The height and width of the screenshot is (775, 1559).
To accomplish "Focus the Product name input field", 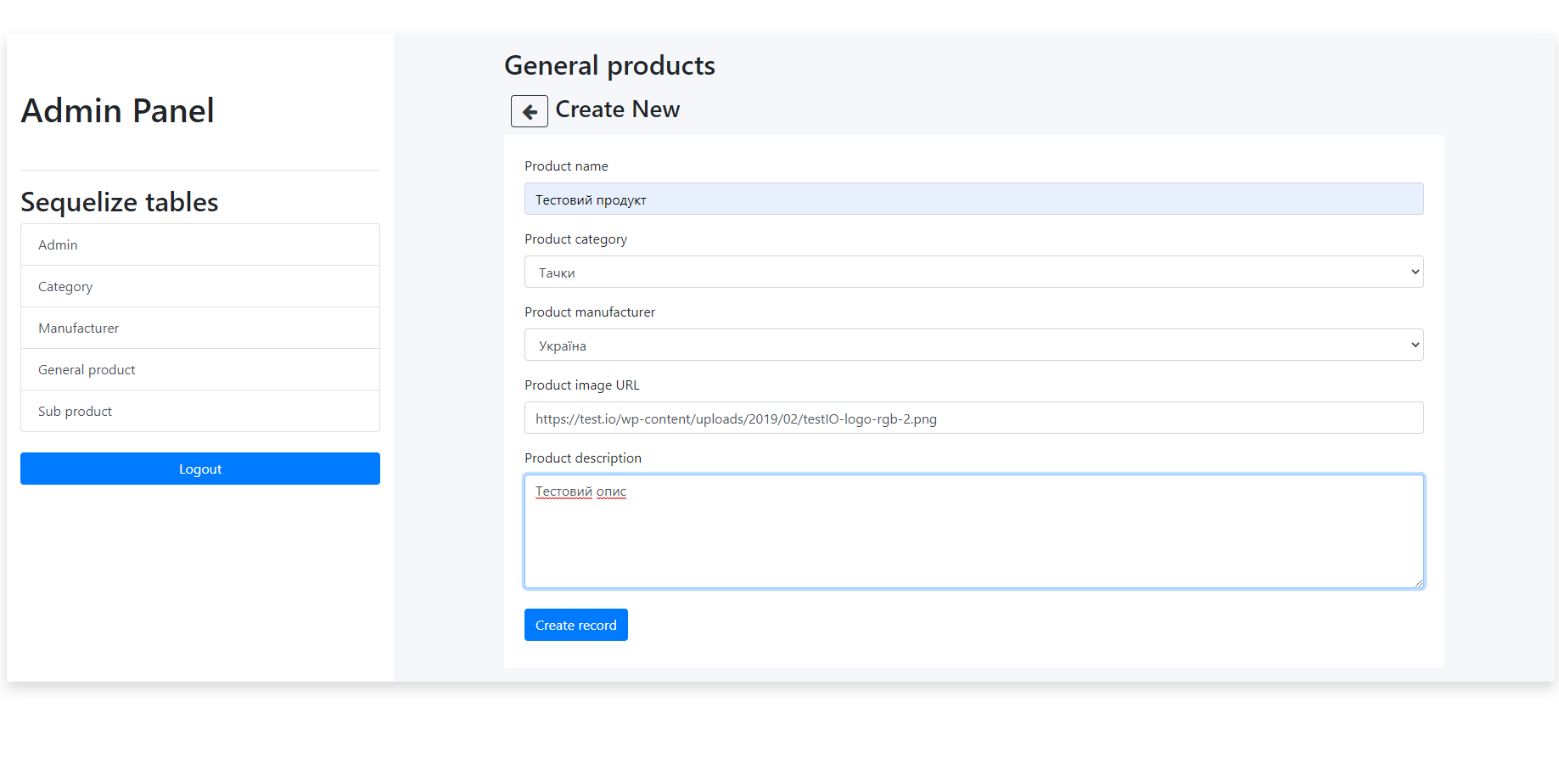I will (x=973, y=198).
